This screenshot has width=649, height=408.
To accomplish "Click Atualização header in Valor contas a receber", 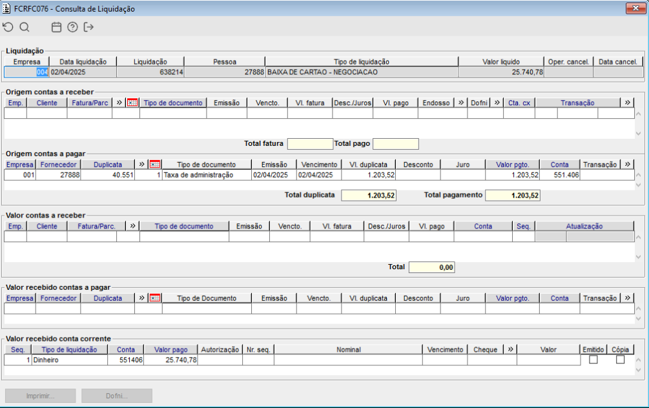I will (x=584, y=226).
